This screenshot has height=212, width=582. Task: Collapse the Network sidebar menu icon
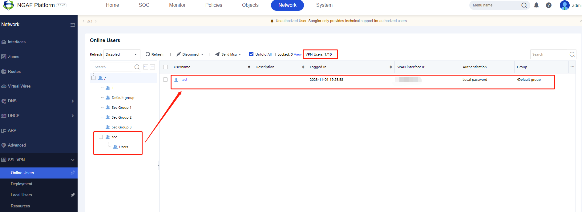coord(73,25)
